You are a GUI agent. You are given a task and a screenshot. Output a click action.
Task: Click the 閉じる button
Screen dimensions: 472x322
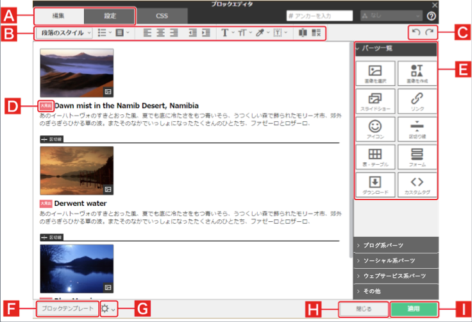click(x=364, y=309)
